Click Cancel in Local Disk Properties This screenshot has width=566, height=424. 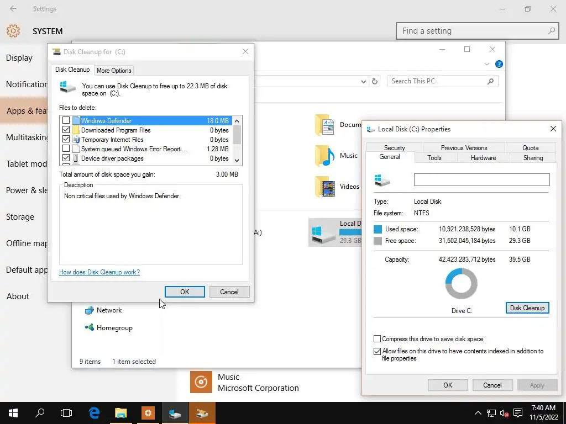(492, 385)
